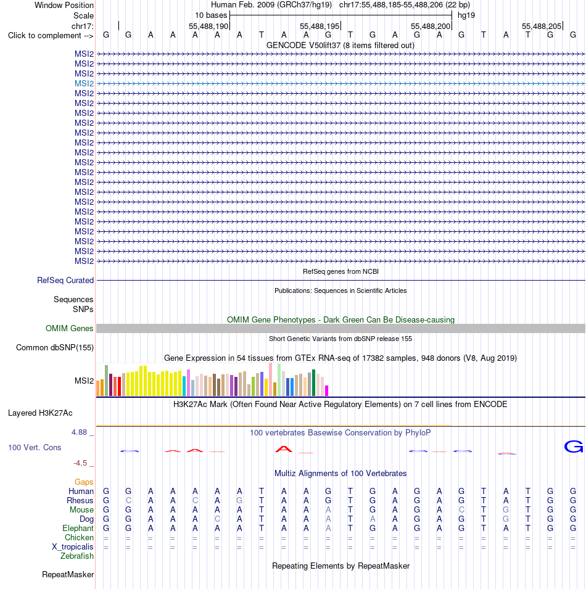Click the only C base in the Mouse row
This screenshot has height=589, width=586.
(461, 509)
